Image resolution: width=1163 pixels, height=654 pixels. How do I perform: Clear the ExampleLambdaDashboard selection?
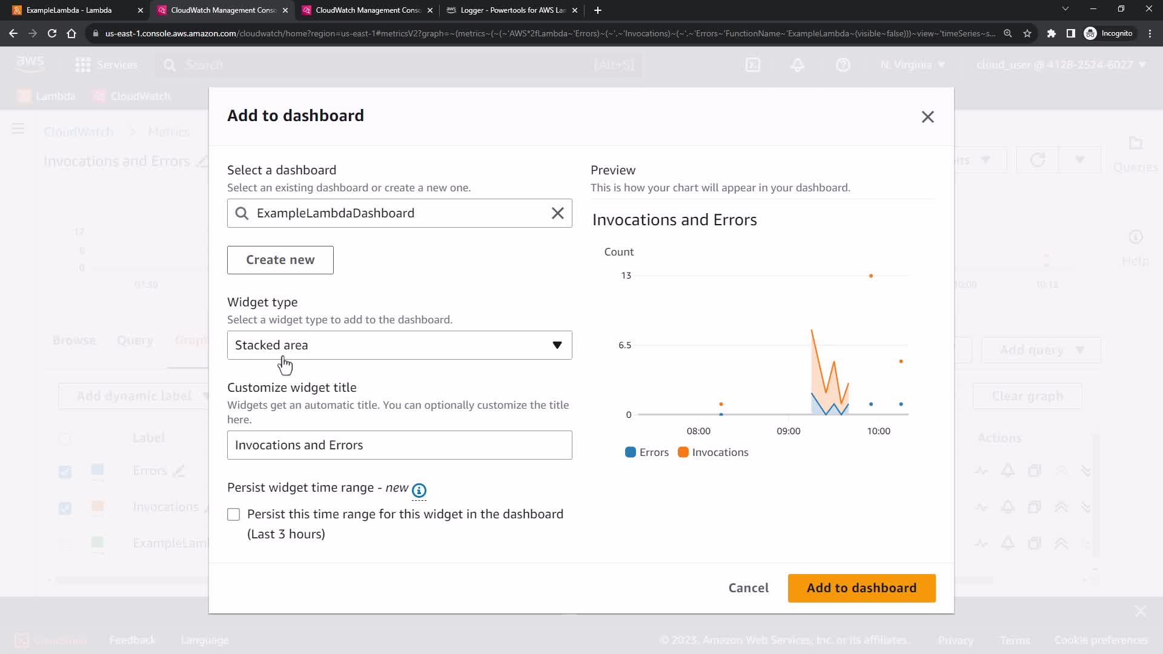(557, 213)
